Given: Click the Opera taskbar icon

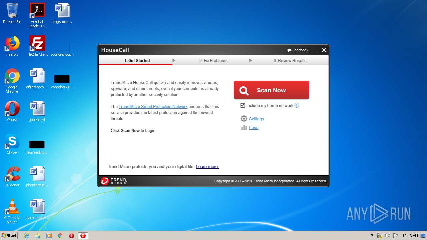Looking at the screenshot, I should click(x=71, y=236).
